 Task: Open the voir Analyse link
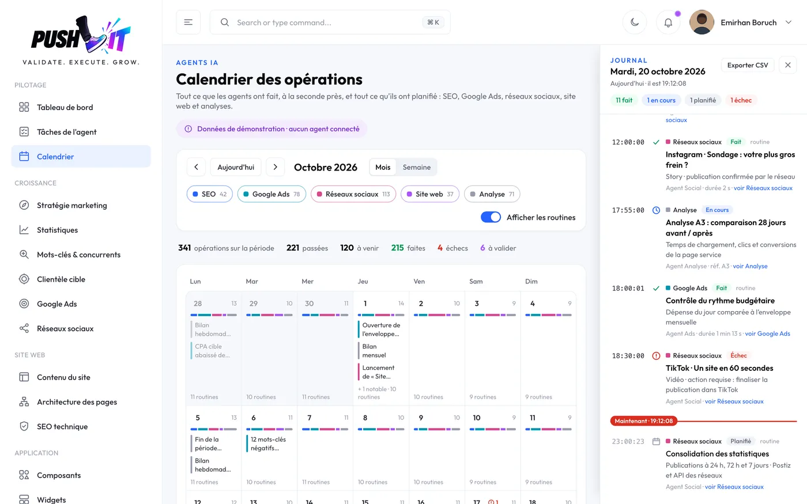coord(750,266)
